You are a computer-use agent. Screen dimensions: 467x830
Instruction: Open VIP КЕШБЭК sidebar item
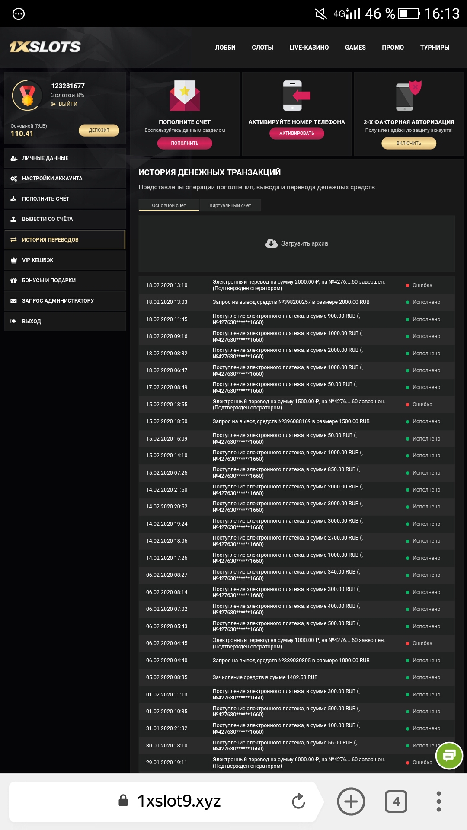(65, 260)
